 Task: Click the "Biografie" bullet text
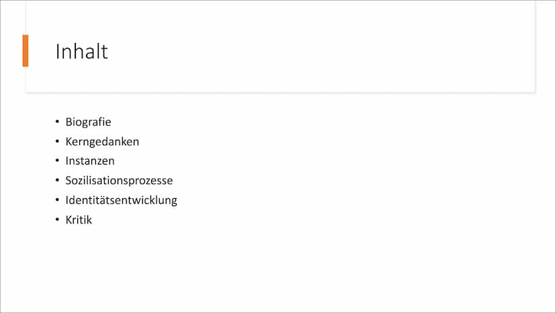click(88, 122)
